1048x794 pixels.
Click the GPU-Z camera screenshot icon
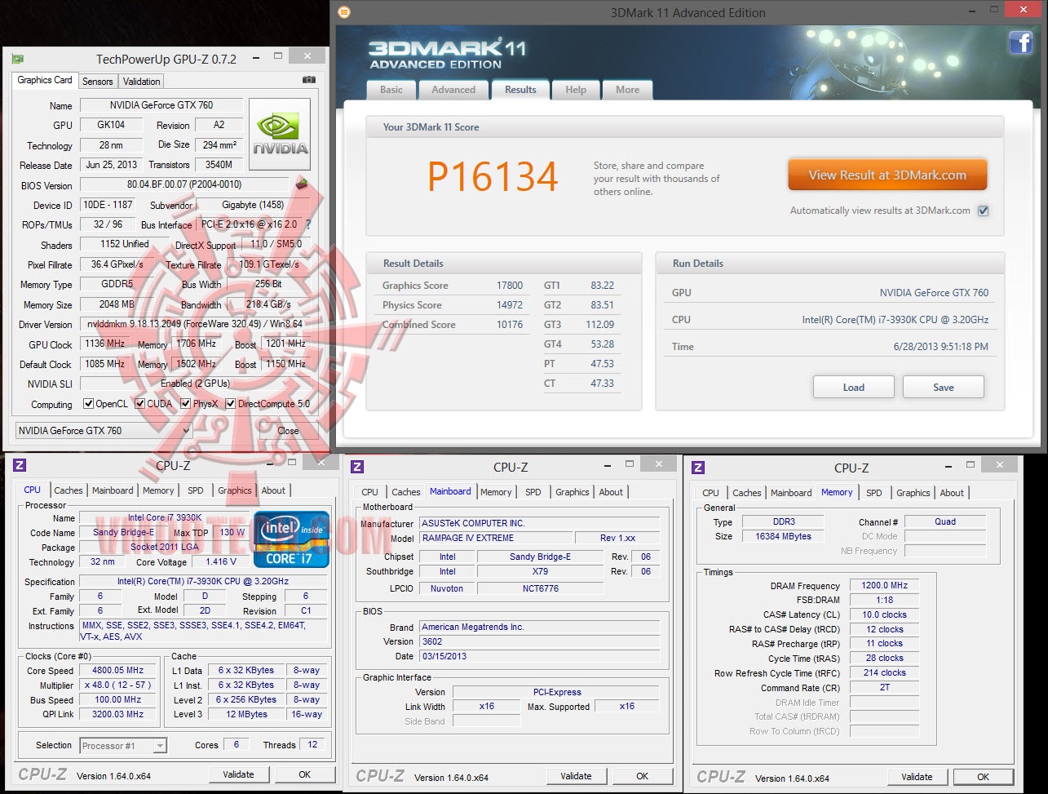pos(309,80)
